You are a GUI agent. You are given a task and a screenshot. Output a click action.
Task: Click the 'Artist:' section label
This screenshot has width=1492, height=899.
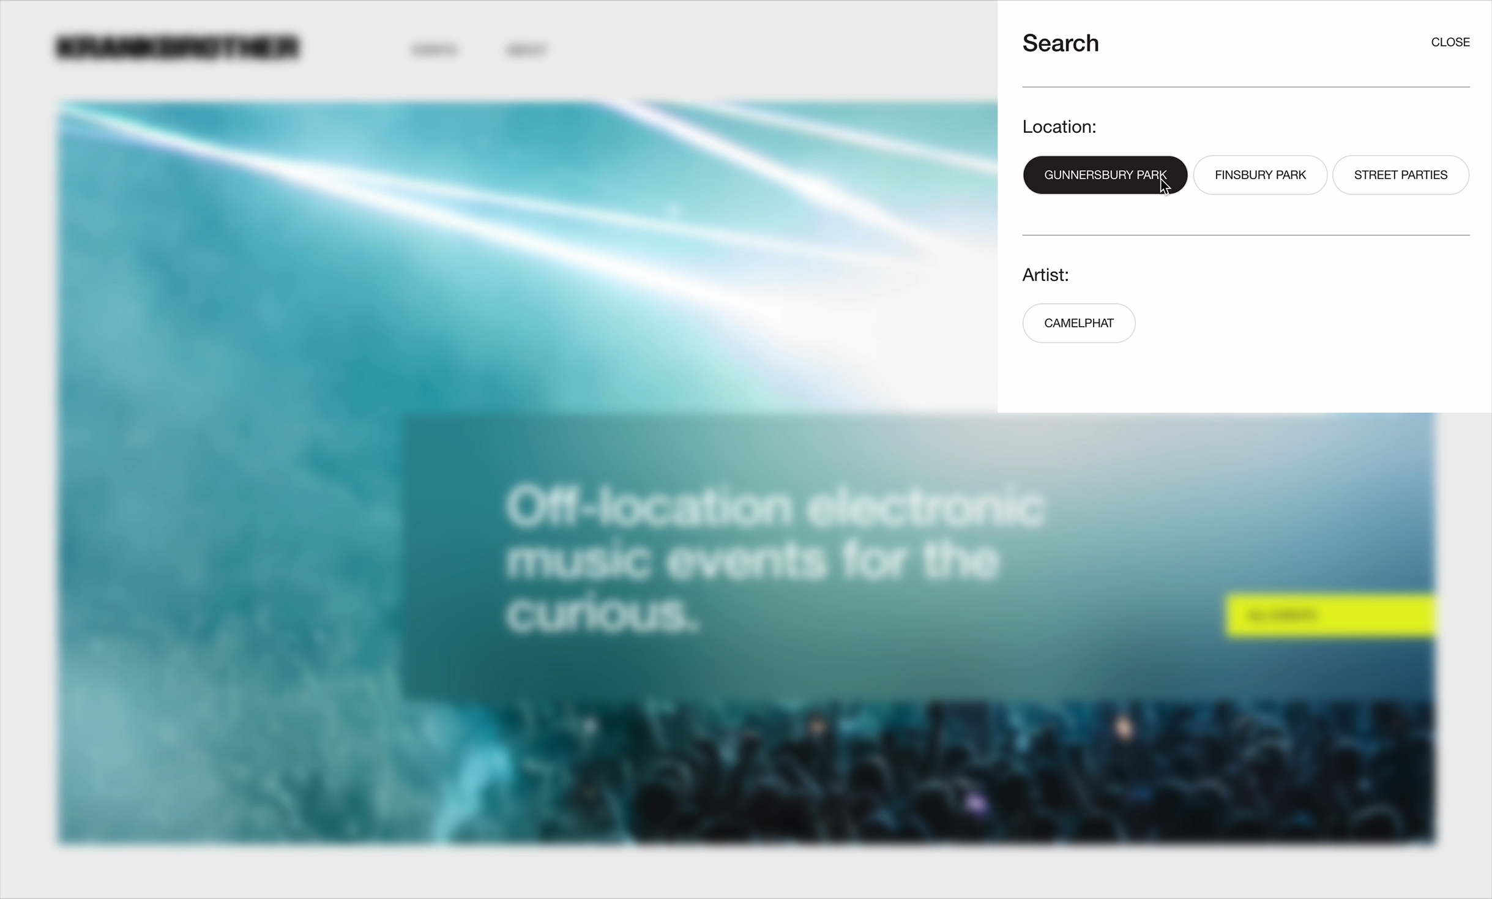click(x=1045, y=275)
